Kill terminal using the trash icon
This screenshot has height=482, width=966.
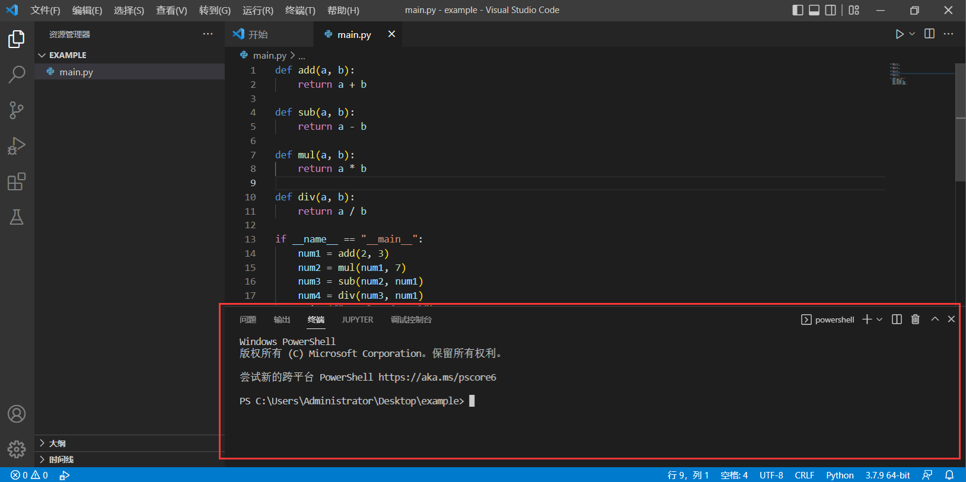915,320
